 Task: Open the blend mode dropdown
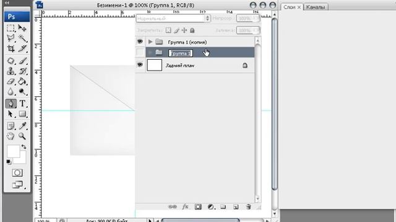173,18
